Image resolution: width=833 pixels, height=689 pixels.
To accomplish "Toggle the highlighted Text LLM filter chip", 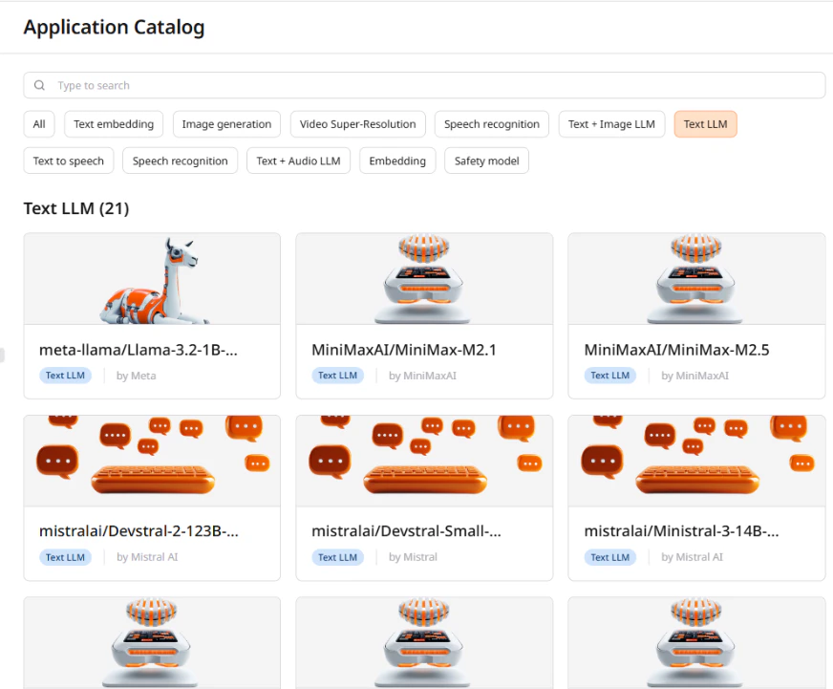I will (705, 124).
